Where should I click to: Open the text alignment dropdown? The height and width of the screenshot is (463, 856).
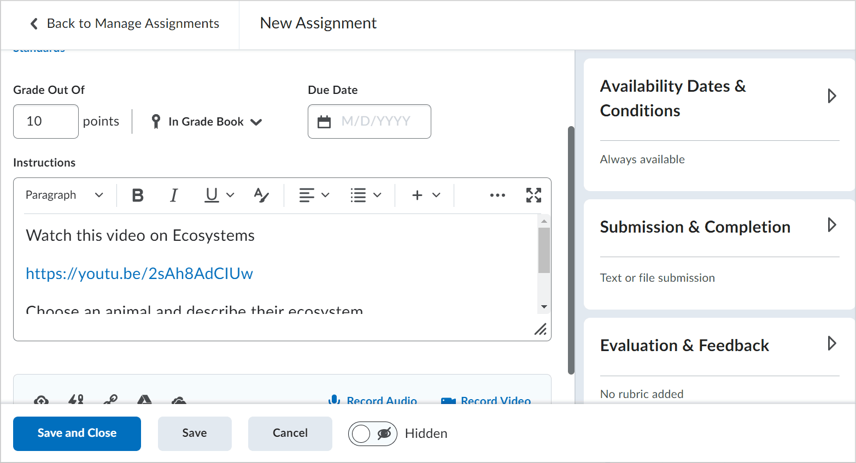coord(314,195)
